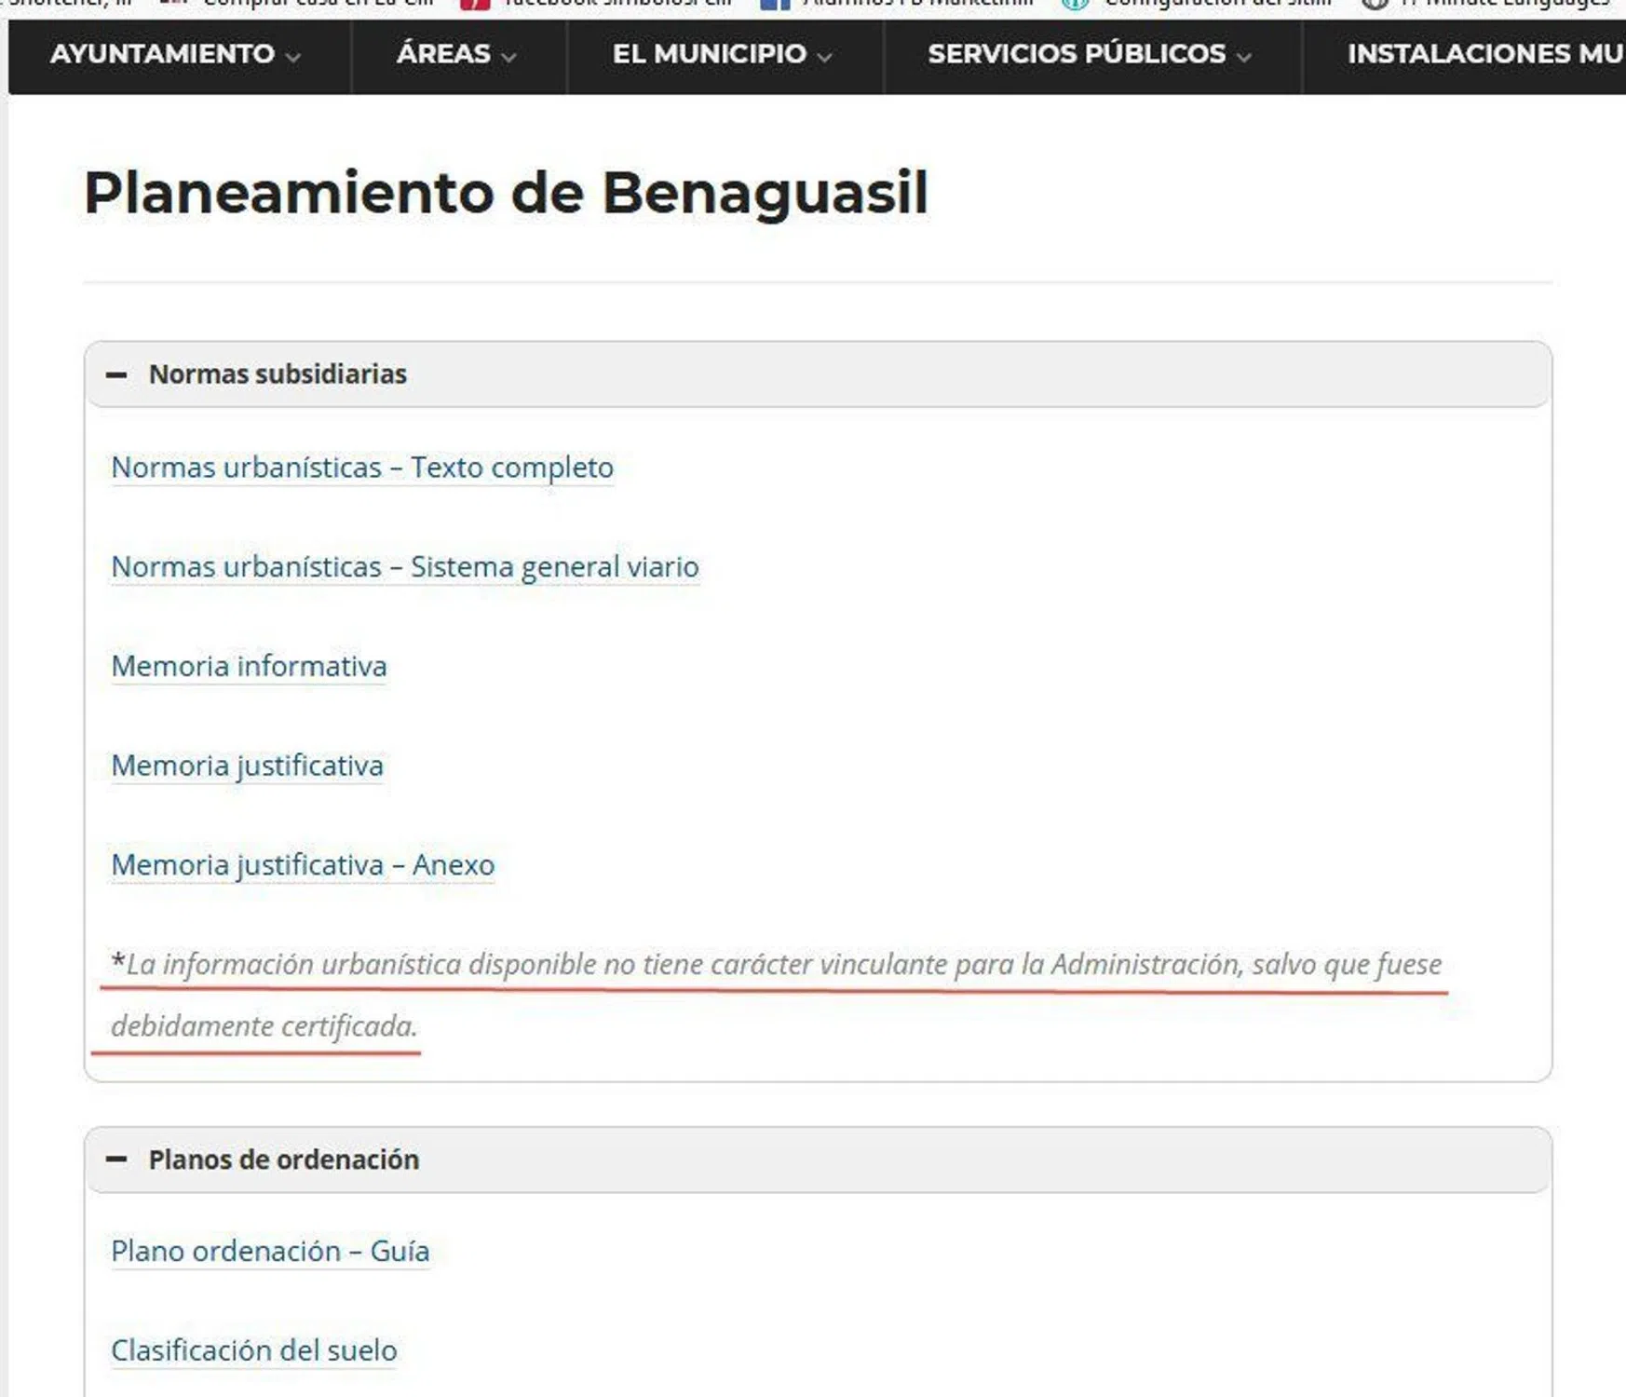Open chevron beside EL MUNICIPIO
This screenshot has width=1626, height=1397.
pyautogui.click(x=824, y=57)
